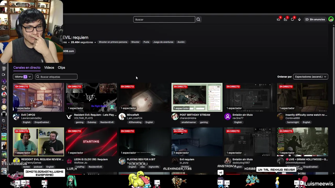Click the 'Sin anuncios' button
This screenshot has height=188, width=335.
[x=315, y=19]
